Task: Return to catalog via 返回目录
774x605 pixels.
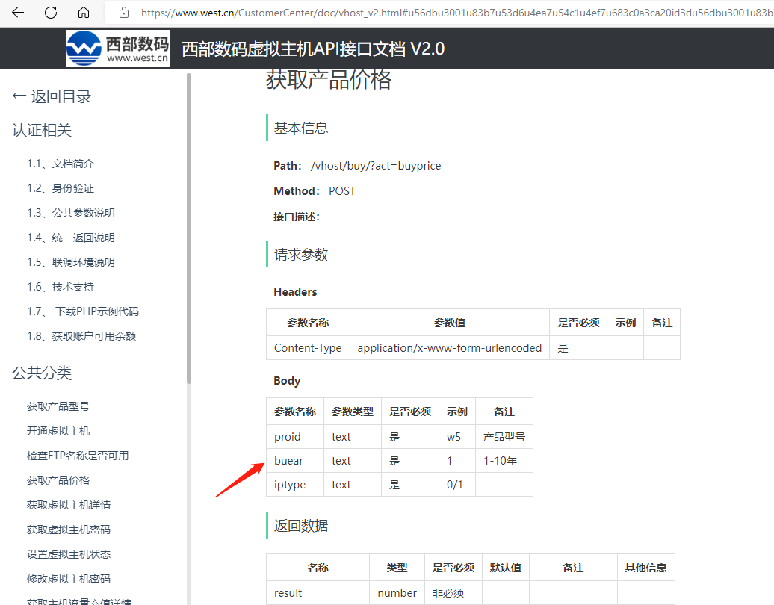Action: pyautogui.click(x=52, y=96)
